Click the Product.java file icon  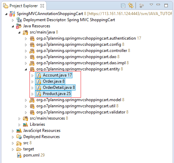tap(39, 94)
